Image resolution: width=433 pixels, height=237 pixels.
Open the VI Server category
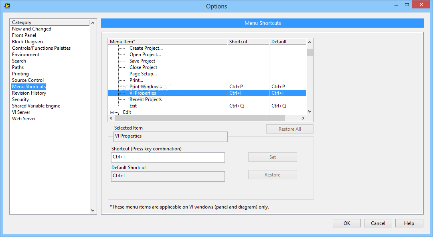tap(21, 112)
